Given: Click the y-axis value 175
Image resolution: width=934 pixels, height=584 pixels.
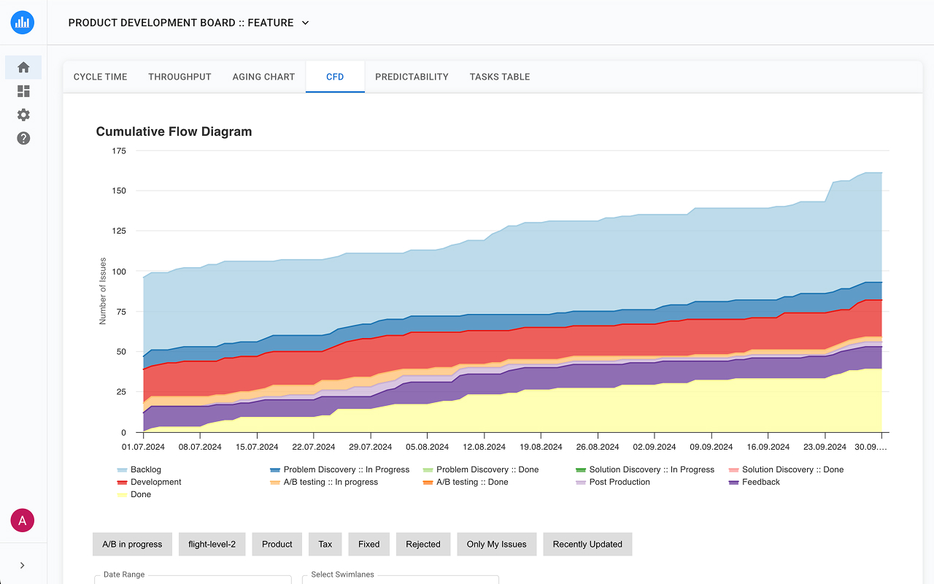Looking at the screenshot, I should 119,151.
